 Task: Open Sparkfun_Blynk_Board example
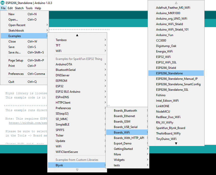176,128
